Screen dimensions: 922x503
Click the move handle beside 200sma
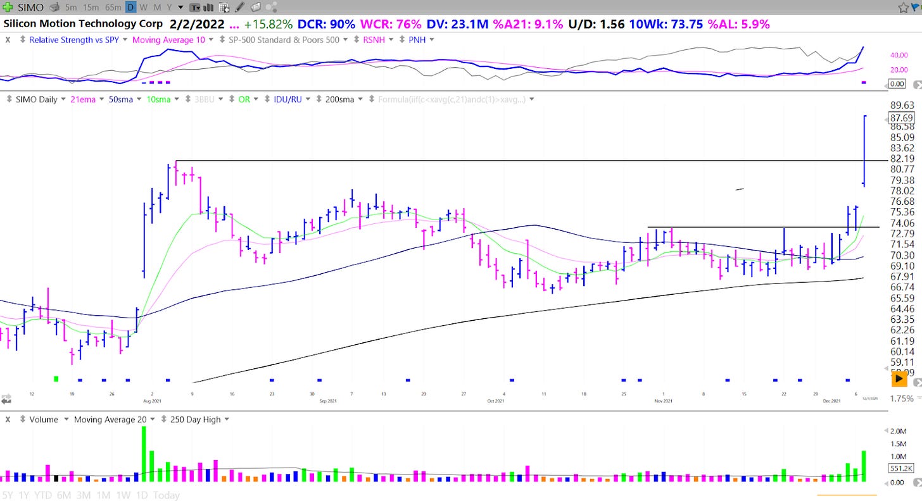pos(319,99)
